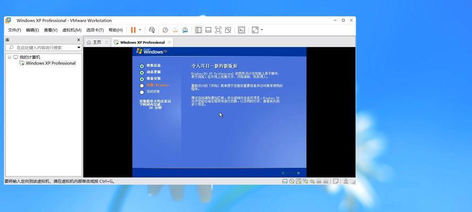Image resolution: width=472 pixels, height=212 pixels.
Task: Maximize the VMware Workstation window
Action: pos(343,21)
